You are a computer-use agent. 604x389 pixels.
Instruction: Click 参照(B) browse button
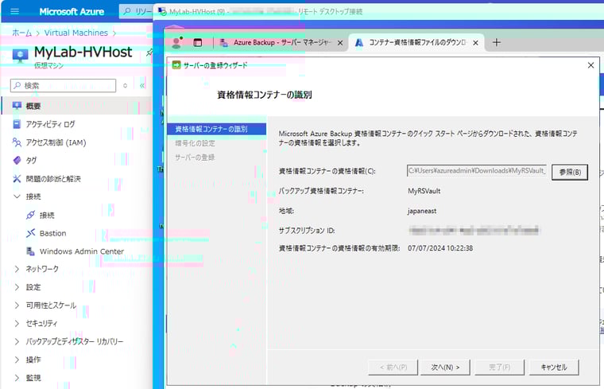tap(570, 172)
